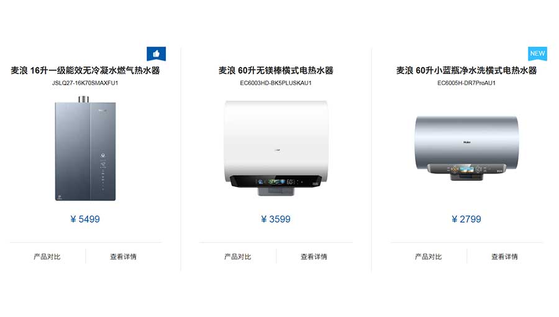Click the blue thumbs-up recommended badge
559x317 pixels.
click(156, 54)
